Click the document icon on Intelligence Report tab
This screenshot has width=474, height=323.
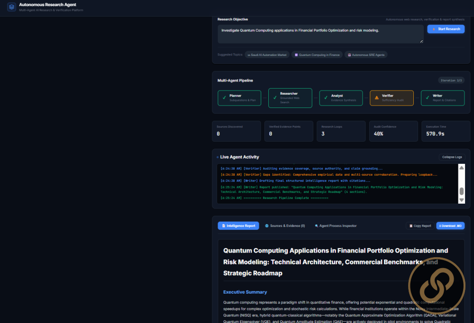224,226
